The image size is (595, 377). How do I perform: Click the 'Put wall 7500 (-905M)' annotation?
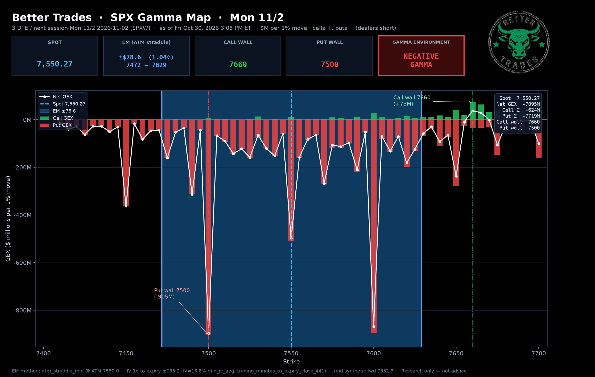pyautogui.click(x=172, y=293)
